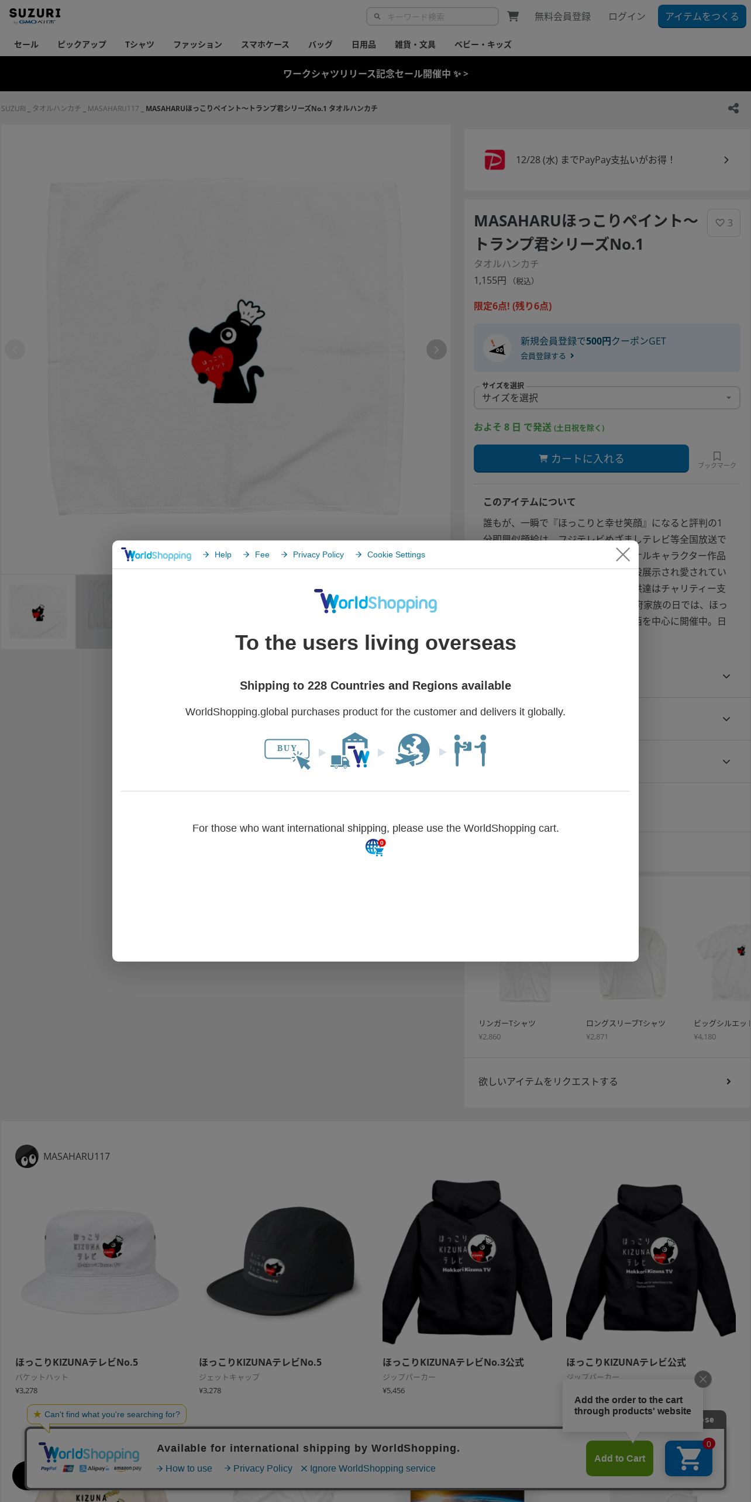Click green Add to Cart button
The width and height of the screenshot is (751, 1502).
[619, 1458]
